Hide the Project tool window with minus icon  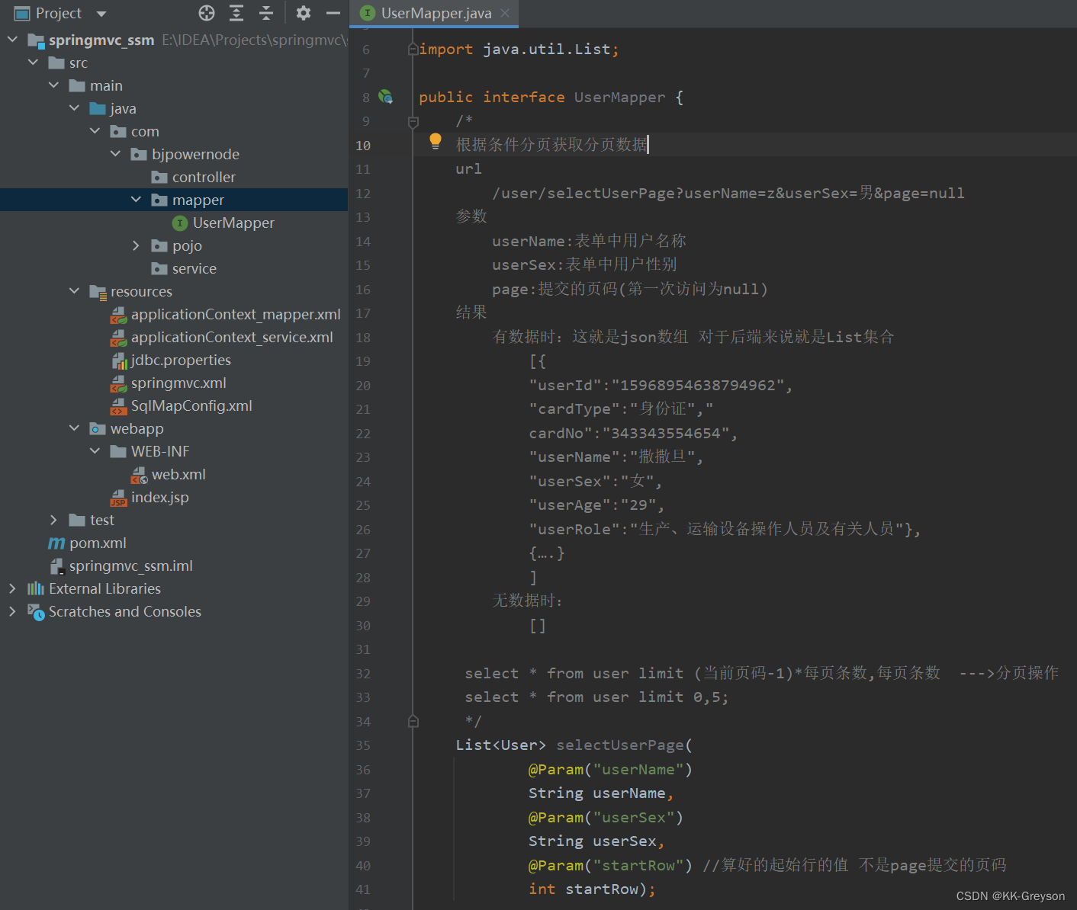[x=333, y=13]
